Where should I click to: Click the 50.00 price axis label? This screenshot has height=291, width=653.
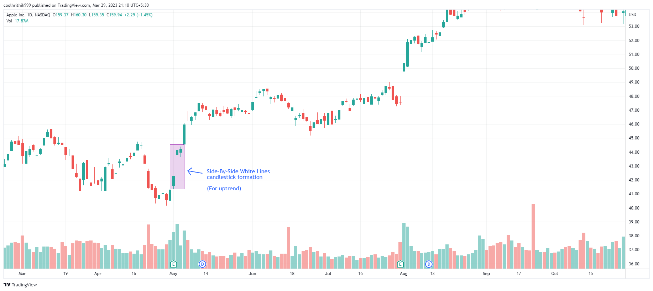pos(634,68)
